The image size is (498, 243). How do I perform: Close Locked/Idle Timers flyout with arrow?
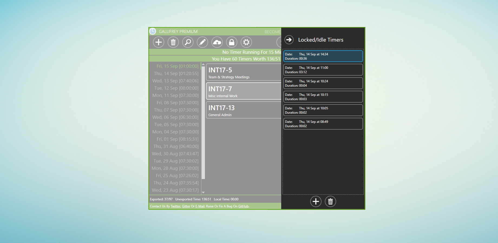[289, 40]
